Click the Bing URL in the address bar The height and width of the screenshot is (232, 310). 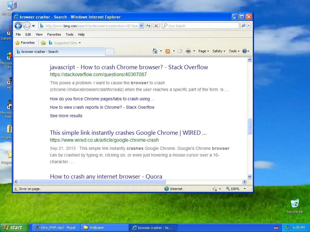(x=91, y=26)
